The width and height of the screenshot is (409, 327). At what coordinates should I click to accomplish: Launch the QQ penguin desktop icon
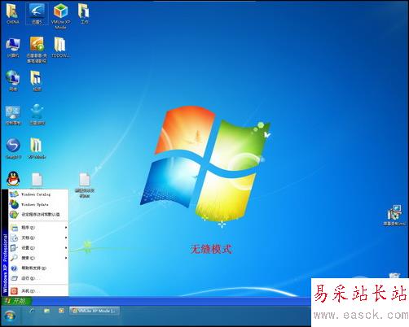tap(13, 179)
